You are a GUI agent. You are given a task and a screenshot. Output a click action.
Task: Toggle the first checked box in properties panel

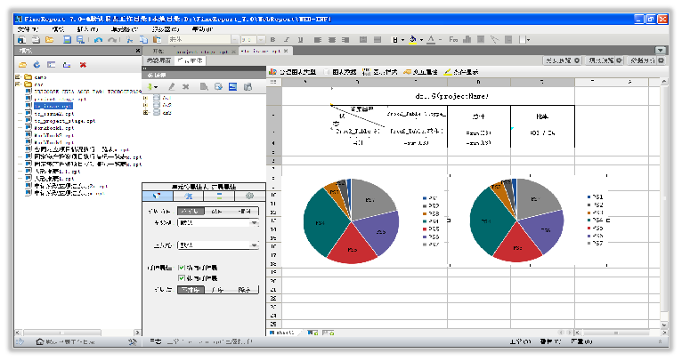click(183, 267)
